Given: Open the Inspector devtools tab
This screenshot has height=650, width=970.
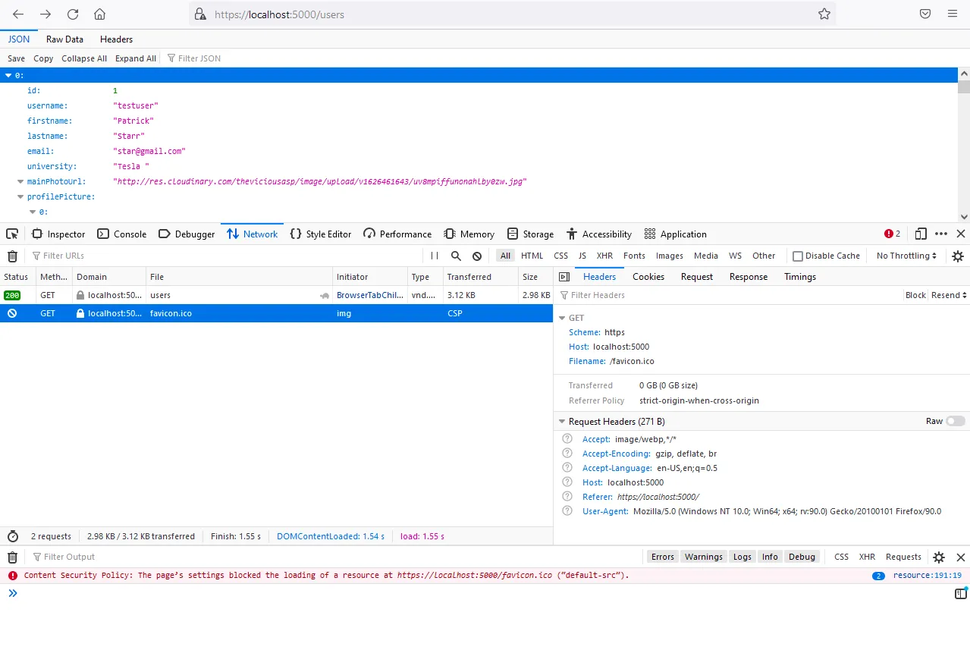Looking at the screenshot, I should pyautogui.click(x=58, y=234).
